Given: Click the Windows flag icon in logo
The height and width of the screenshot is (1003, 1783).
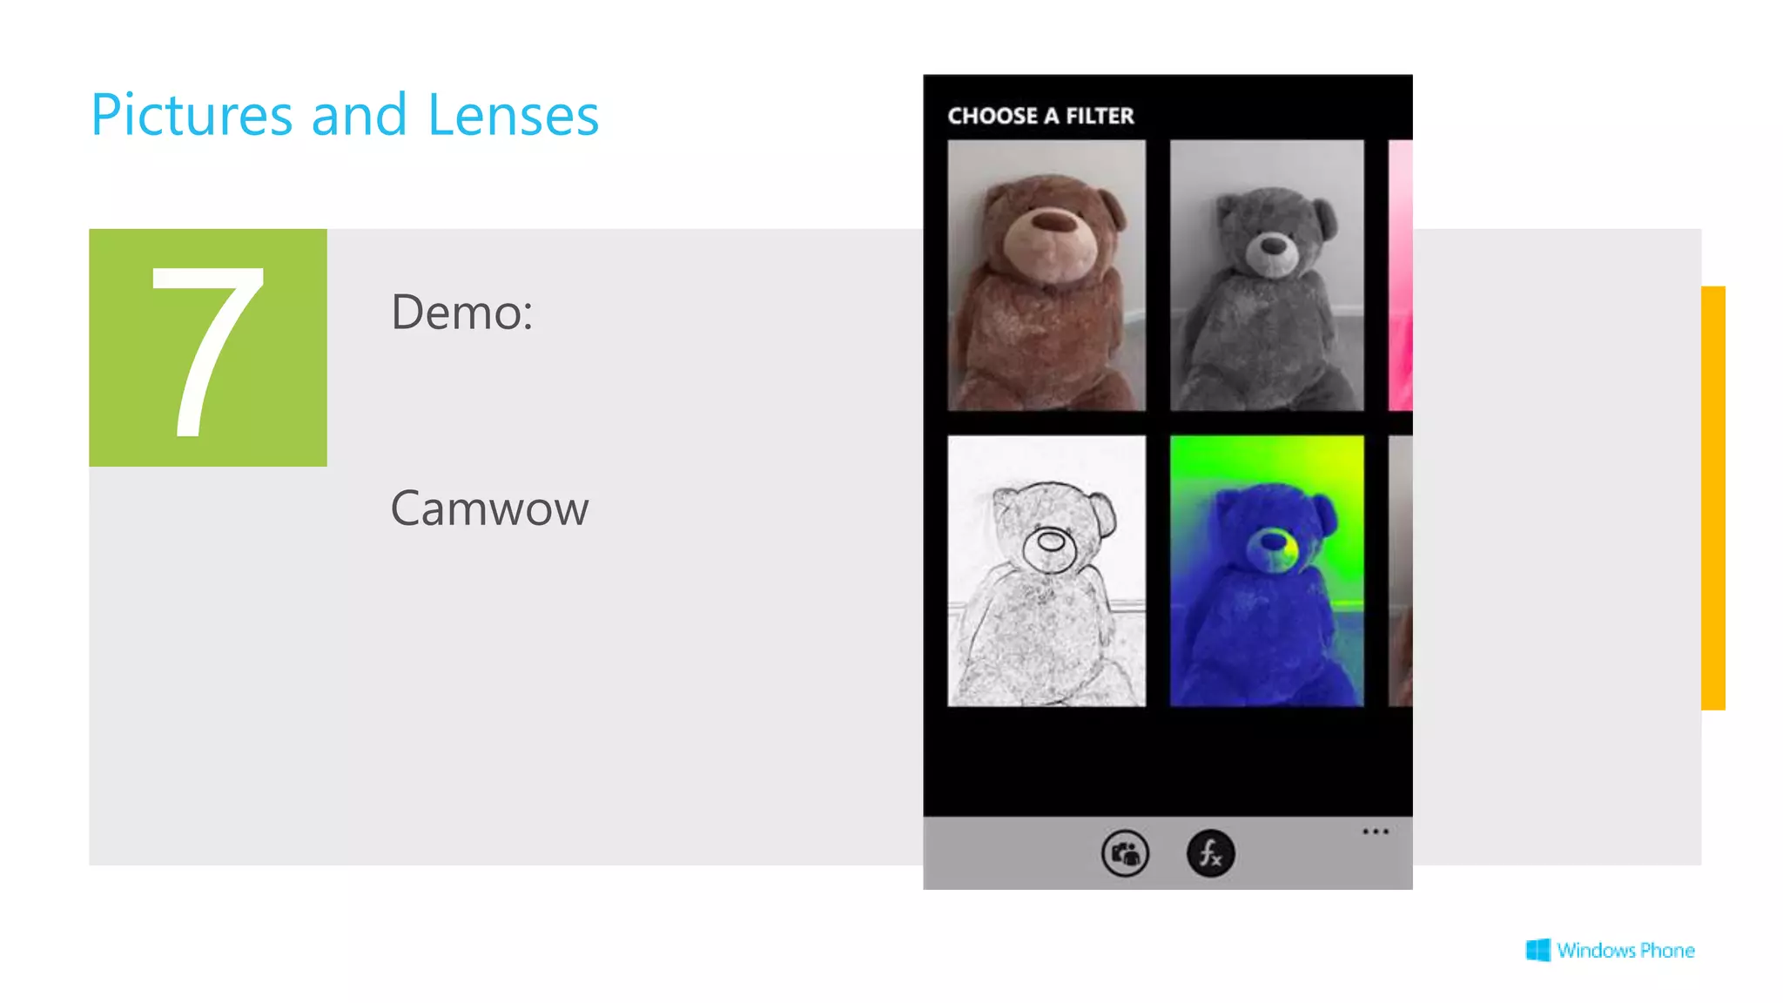Looking at the screenshot, I should coord(1538,950).
